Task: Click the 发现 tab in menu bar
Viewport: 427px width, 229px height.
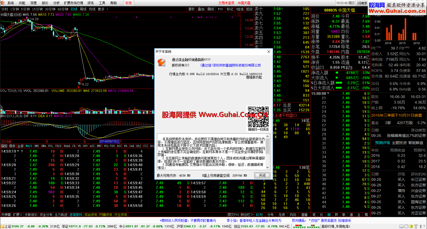Action: click(128, 3)
